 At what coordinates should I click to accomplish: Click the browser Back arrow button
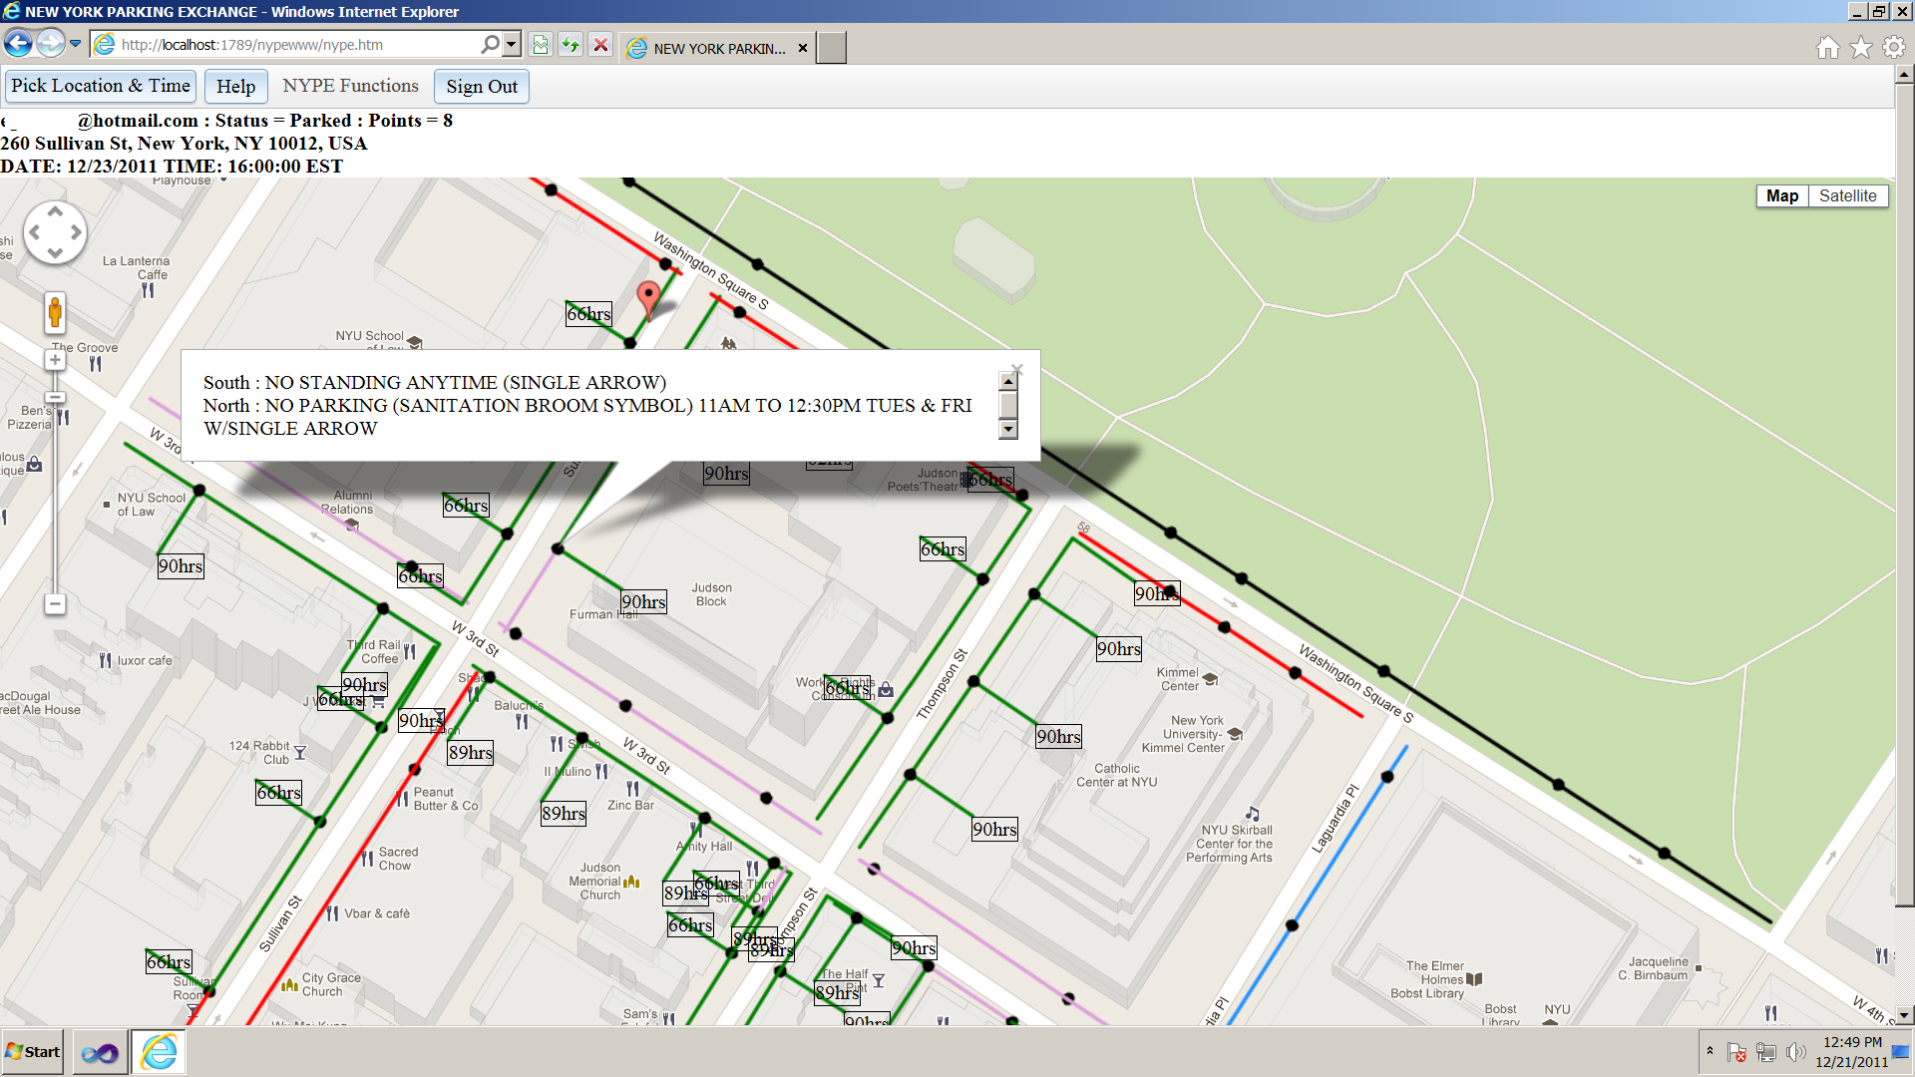click(18, 44)
